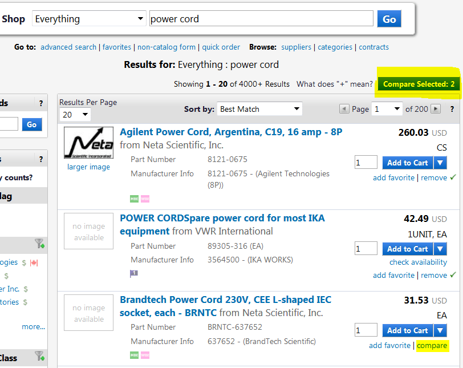Open the non-catalog form link

(166, 47)
